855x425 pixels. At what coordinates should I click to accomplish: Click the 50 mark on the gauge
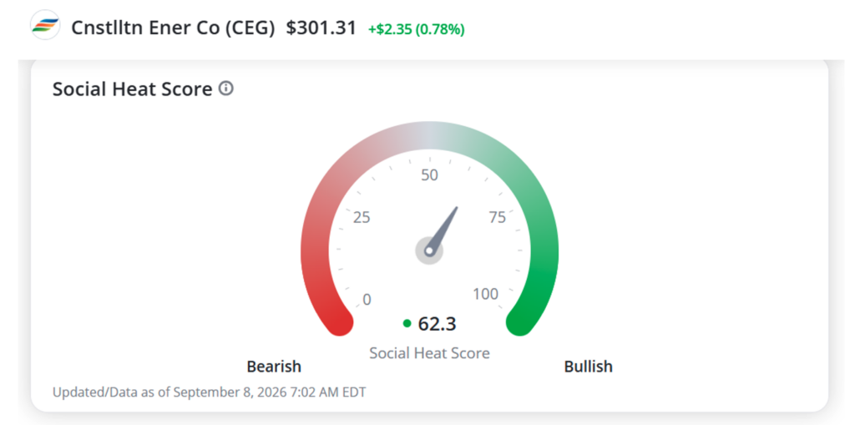[430, 175]
